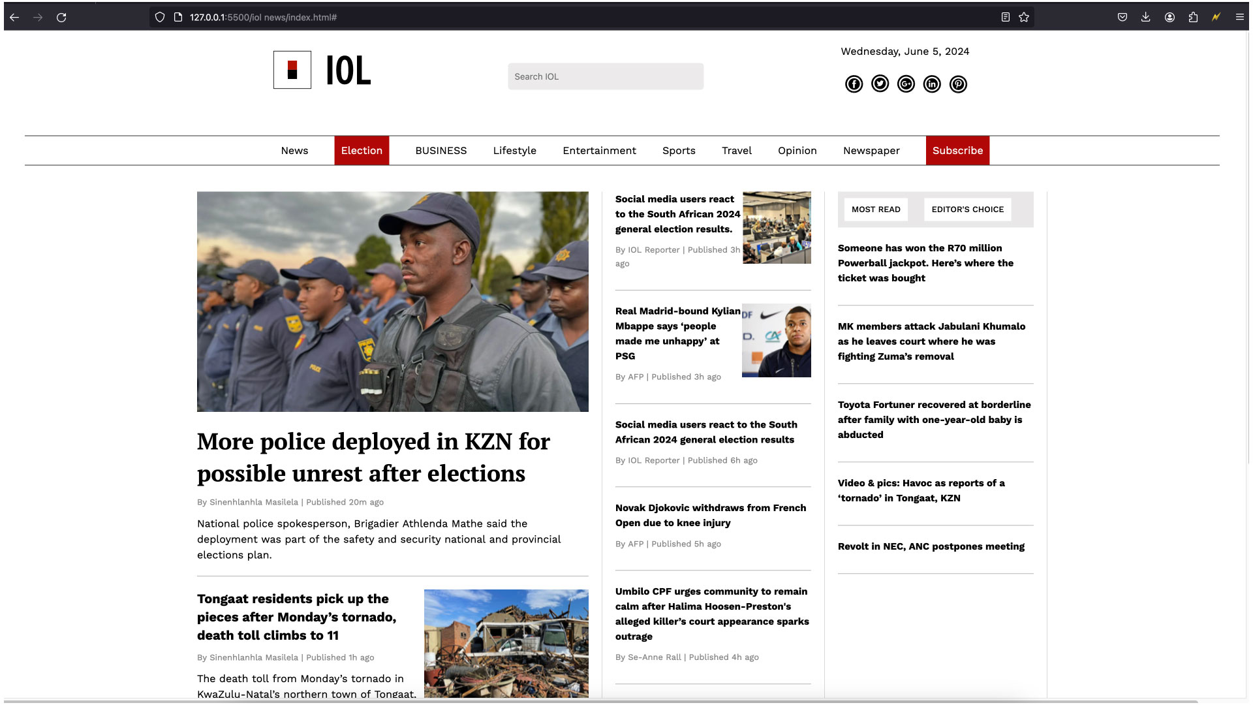Open browser downloads icon
The height and width of the screenshot is (705, 1253).
[1145, 18]
